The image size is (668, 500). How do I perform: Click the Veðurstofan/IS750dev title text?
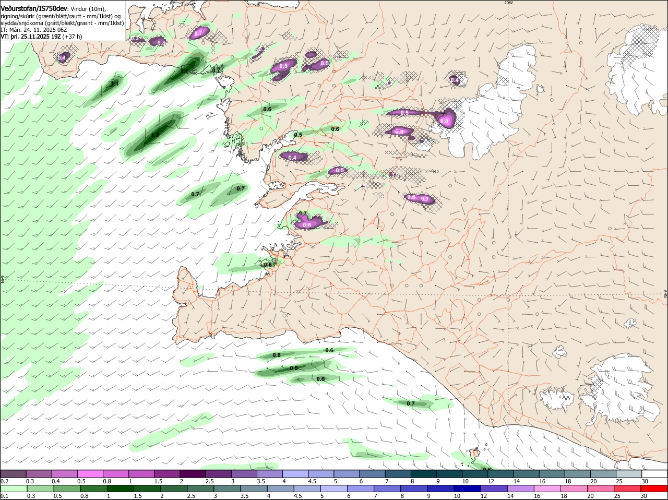tap(34, 9)
